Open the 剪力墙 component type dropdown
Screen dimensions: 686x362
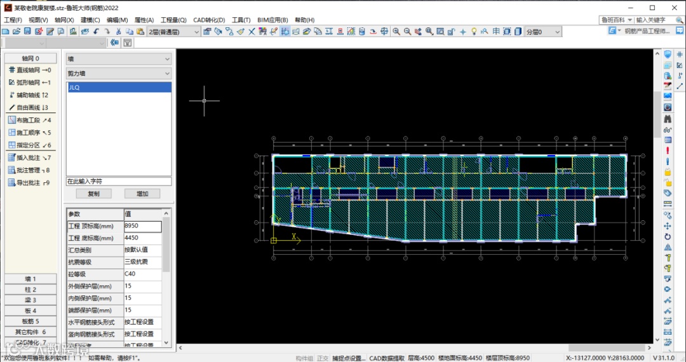119,74
